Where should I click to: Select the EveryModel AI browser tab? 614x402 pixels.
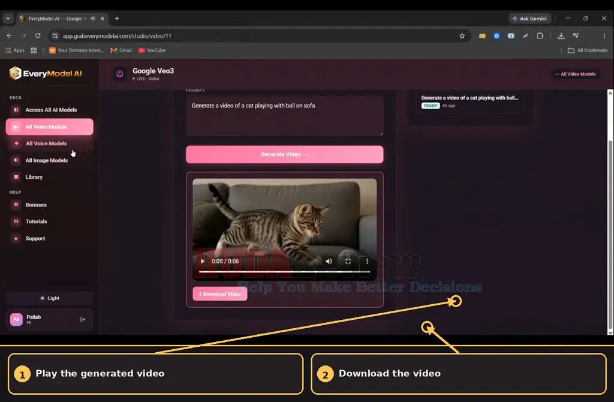62,19
